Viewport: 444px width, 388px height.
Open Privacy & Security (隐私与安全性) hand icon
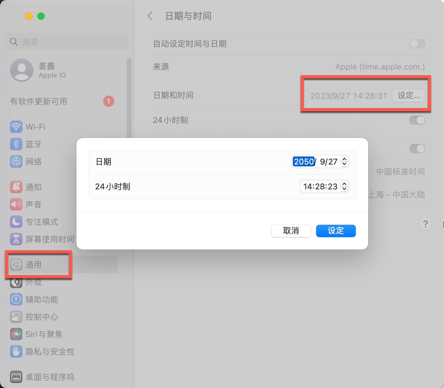tap(16, 351)
